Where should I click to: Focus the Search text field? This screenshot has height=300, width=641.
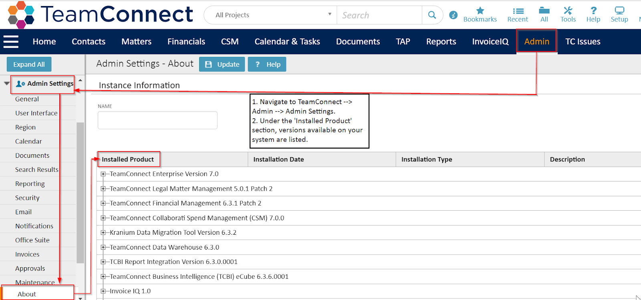tap(379, 15)
